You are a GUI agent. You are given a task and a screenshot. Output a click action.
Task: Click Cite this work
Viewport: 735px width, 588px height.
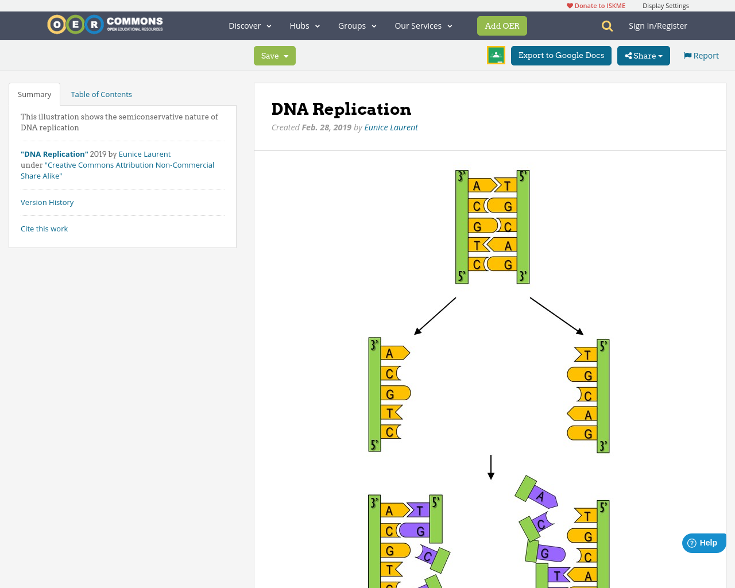coord(44,229)
